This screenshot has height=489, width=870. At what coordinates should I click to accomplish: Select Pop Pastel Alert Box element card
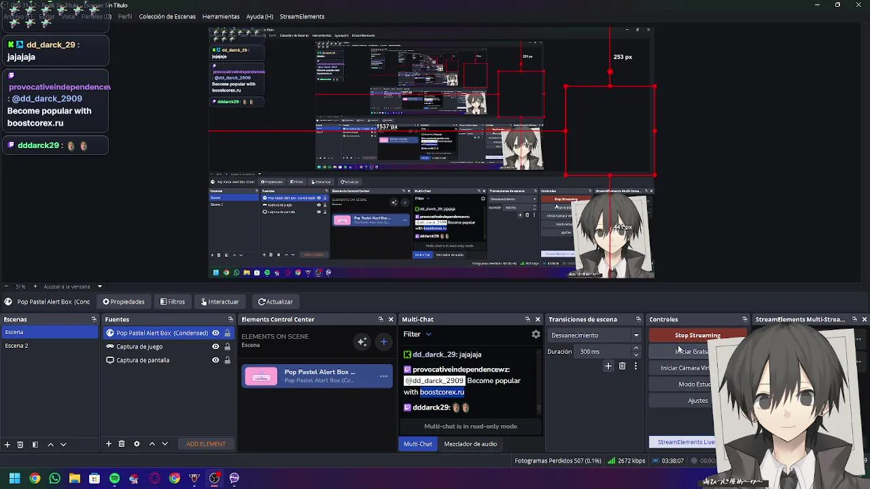[317, 376]
